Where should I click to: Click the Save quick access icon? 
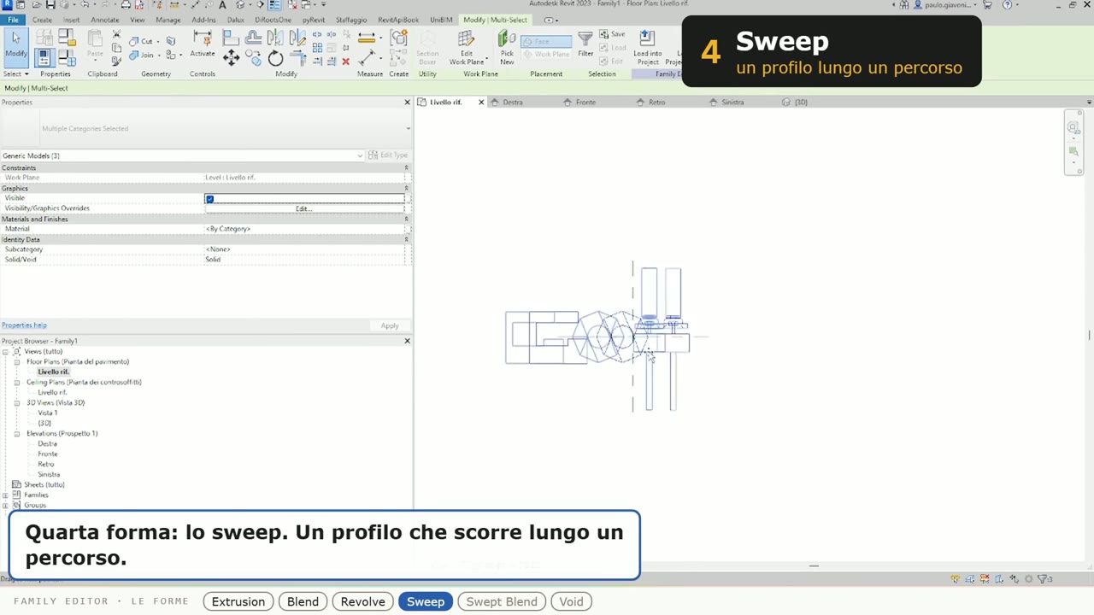pos(50,5)
